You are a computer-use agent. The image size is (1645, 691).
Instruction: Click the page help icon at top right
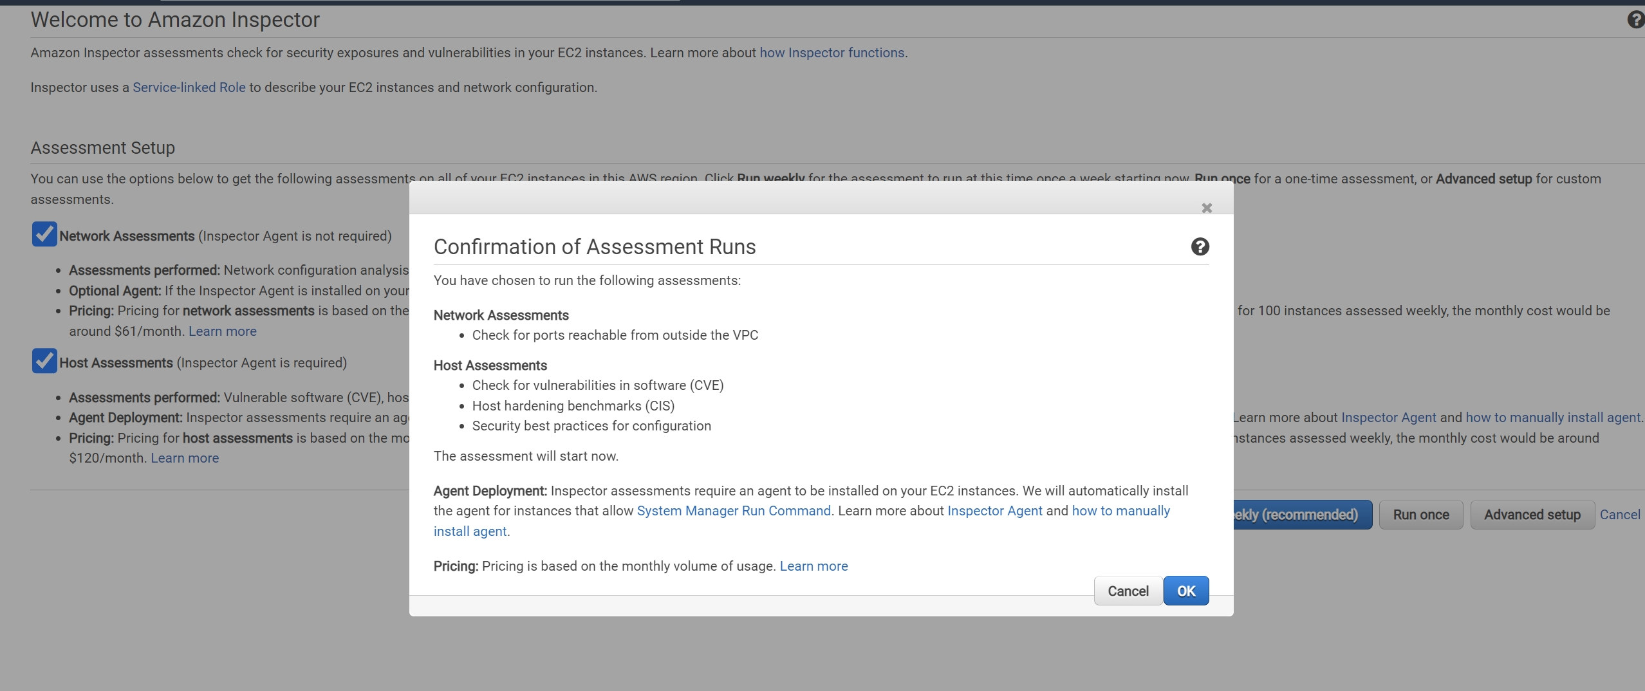[1635, 20]
